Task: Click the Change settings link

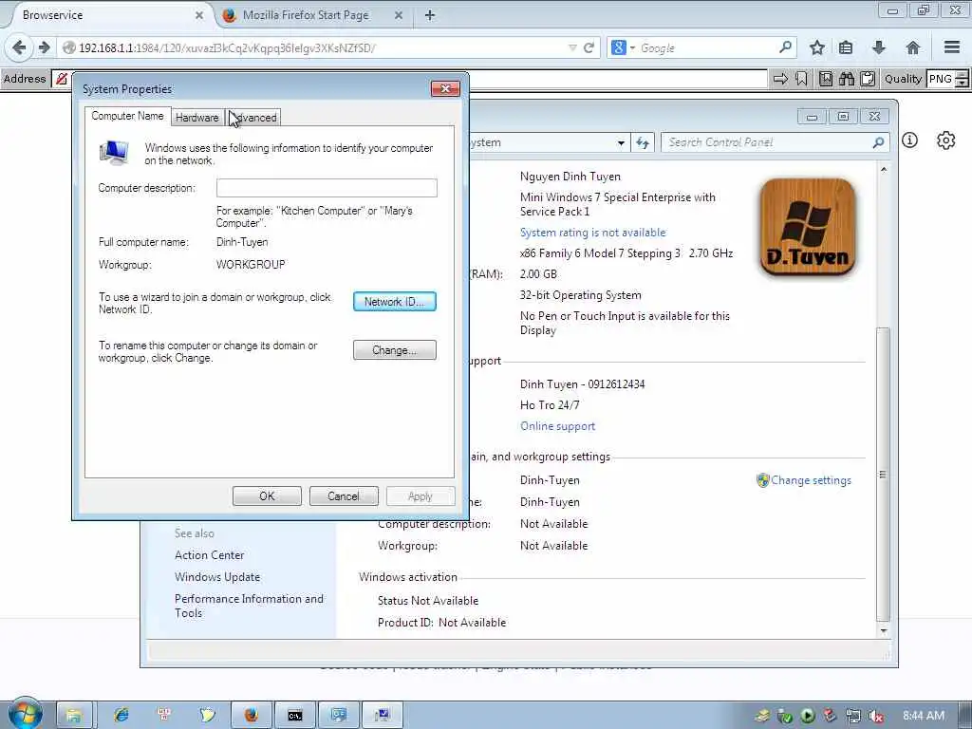Action: (x=811, y=480)
